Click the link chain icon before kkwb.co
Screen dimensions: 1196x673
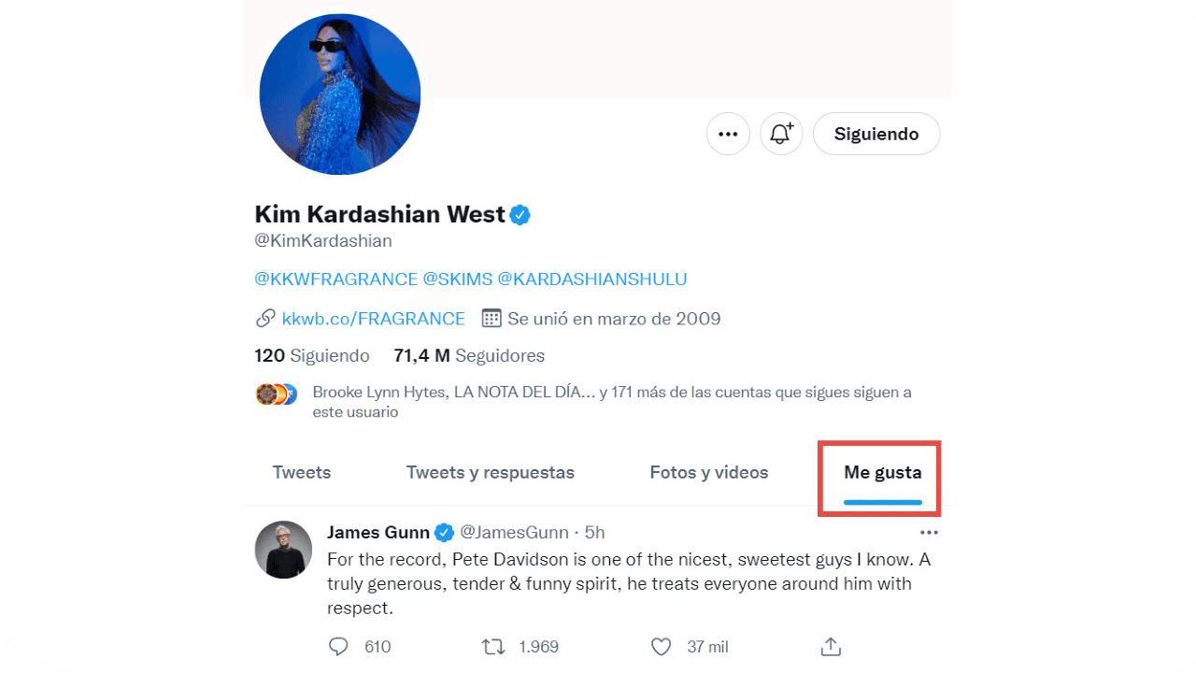(264, 318)
